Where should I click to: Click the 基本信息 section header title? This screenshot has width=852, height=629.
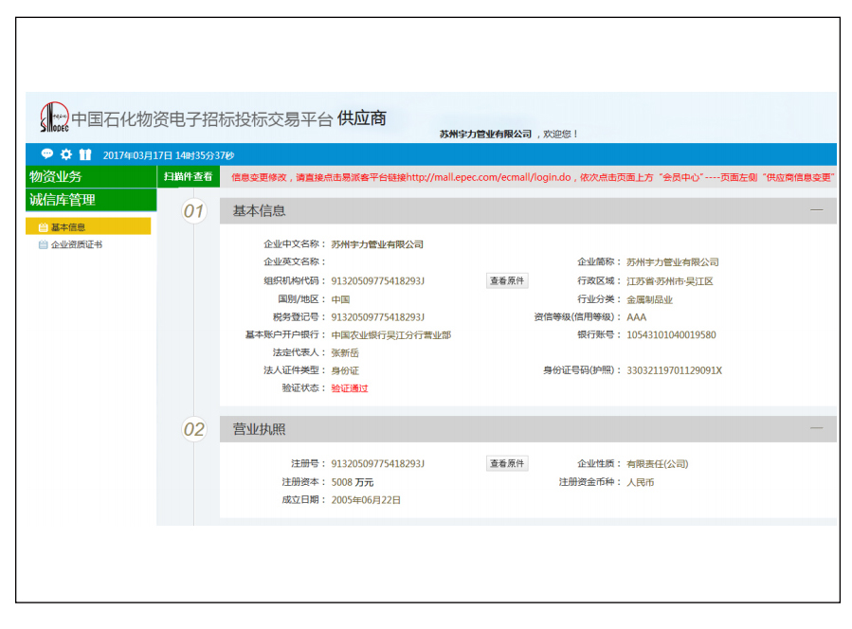pos(259,210)
